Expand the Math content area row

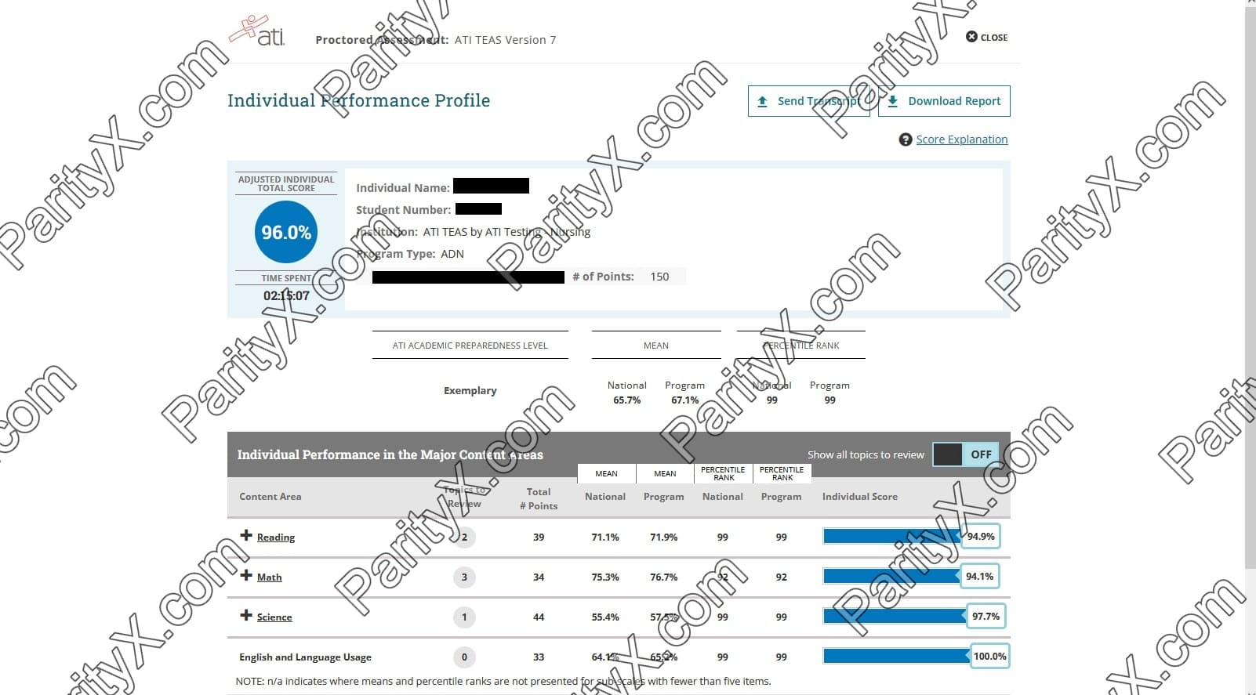(246, 576)
